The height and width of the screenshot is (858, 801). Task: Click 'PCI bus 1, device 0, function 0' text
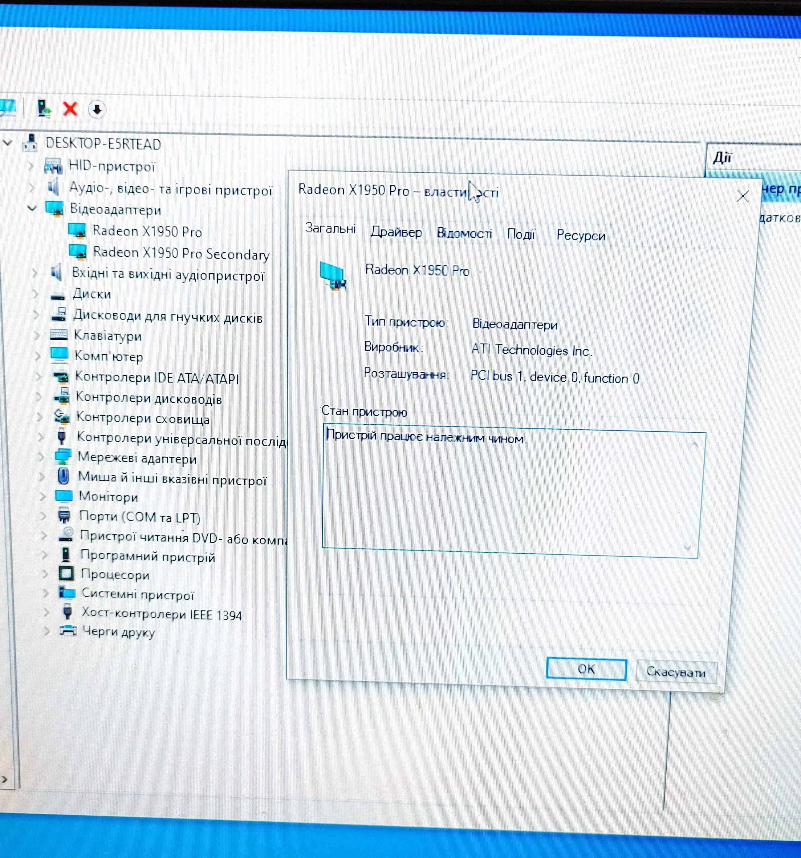555,377
